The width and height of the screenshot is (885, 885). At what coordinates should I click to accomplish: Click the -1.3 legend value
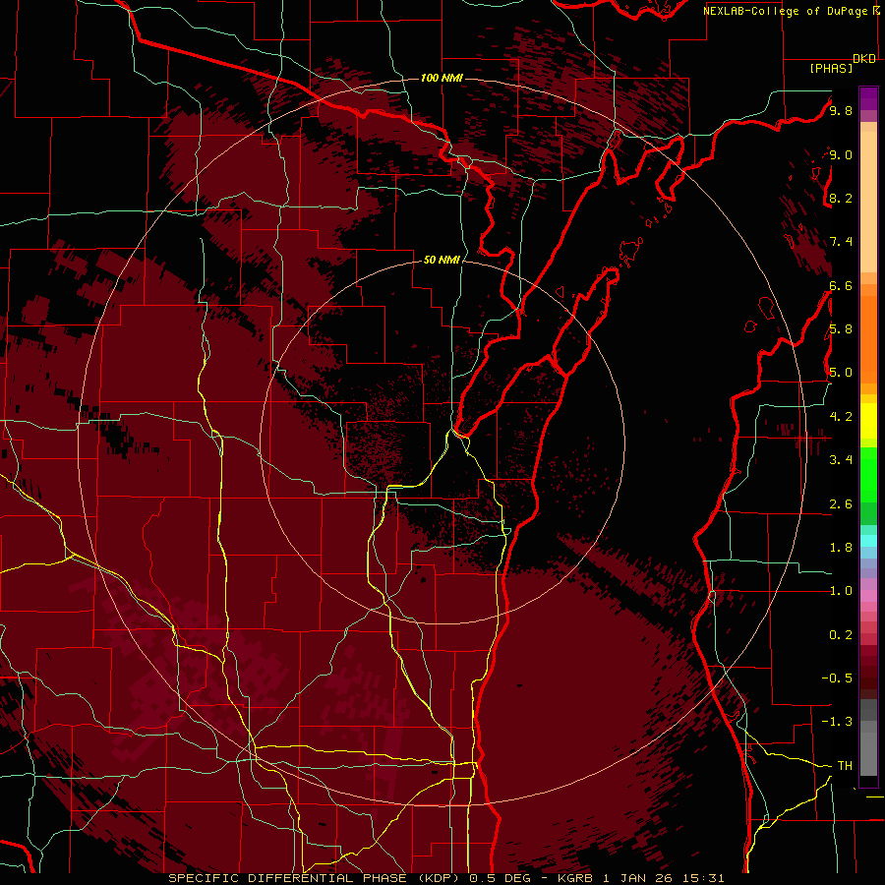837,722
